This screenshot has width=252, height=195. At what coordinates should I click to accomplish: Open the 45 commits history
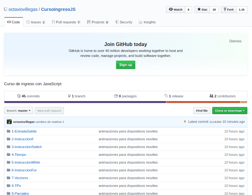click(x=29, y=96)
